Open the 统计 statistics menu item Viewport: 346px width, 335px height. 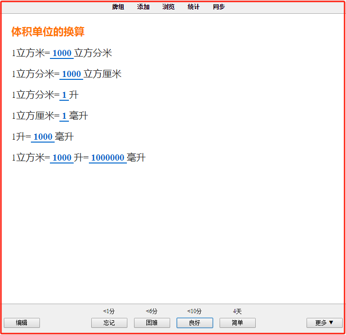click(x=193, y=7)
